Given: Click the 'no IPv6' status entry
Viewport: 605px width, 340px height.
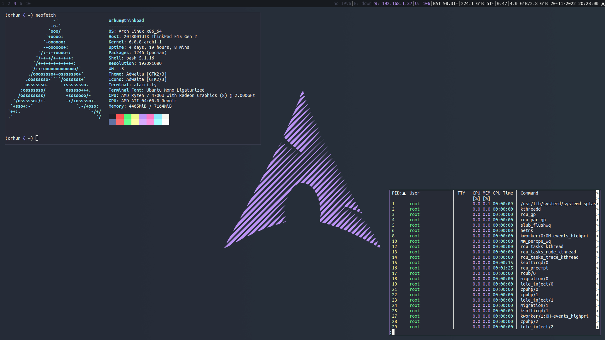Looking at the screenshot, I should click(x=342, y=4).
